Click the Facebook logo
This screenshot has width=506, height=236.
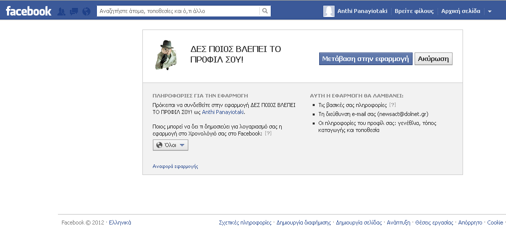click(28, 10)
